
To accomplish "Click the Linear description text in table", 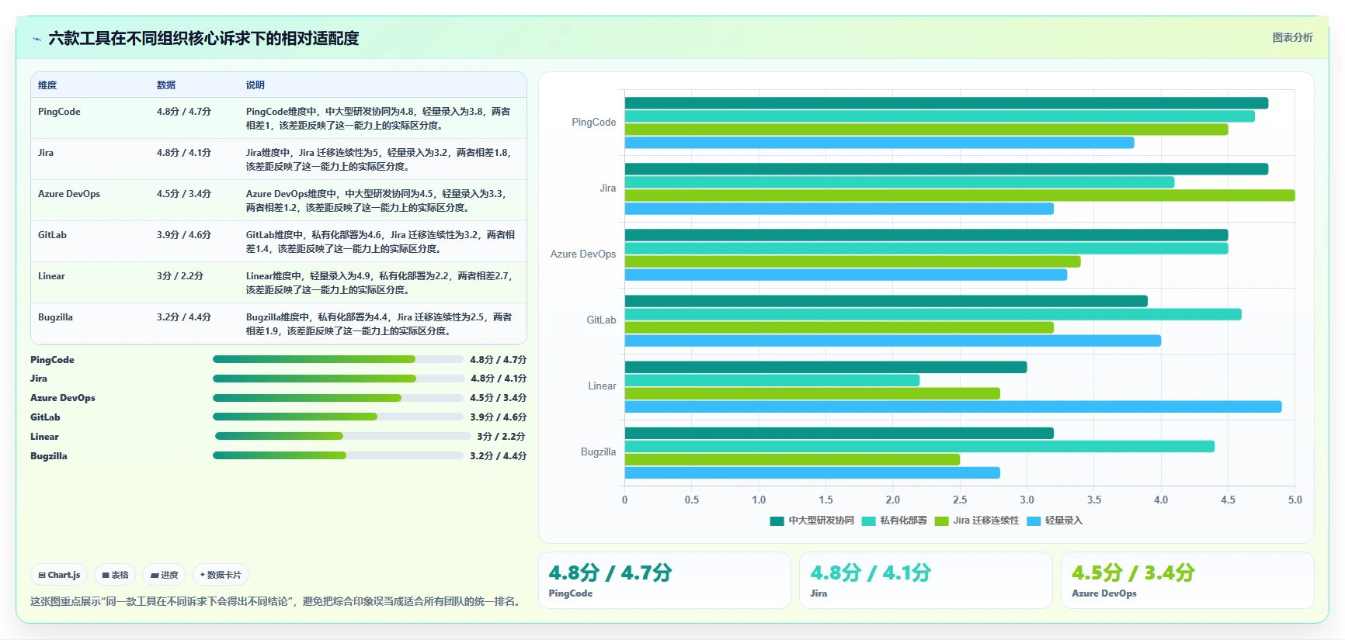I will click(x=381, y=283).
